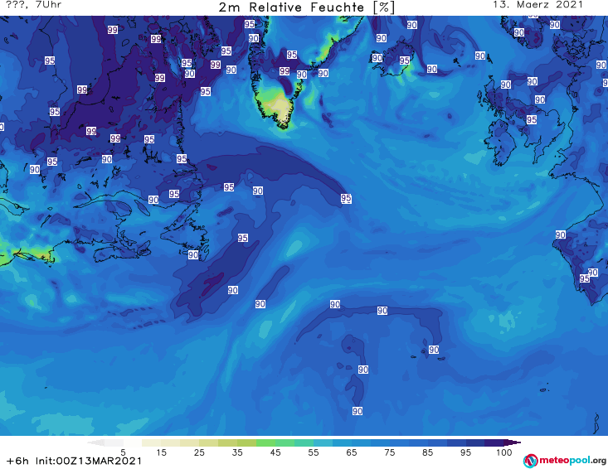This screenshot has height=469, width=608.
Task: Click the '+6h Init:00Z13MAR2021' forecast label
Action: point(74,461)
